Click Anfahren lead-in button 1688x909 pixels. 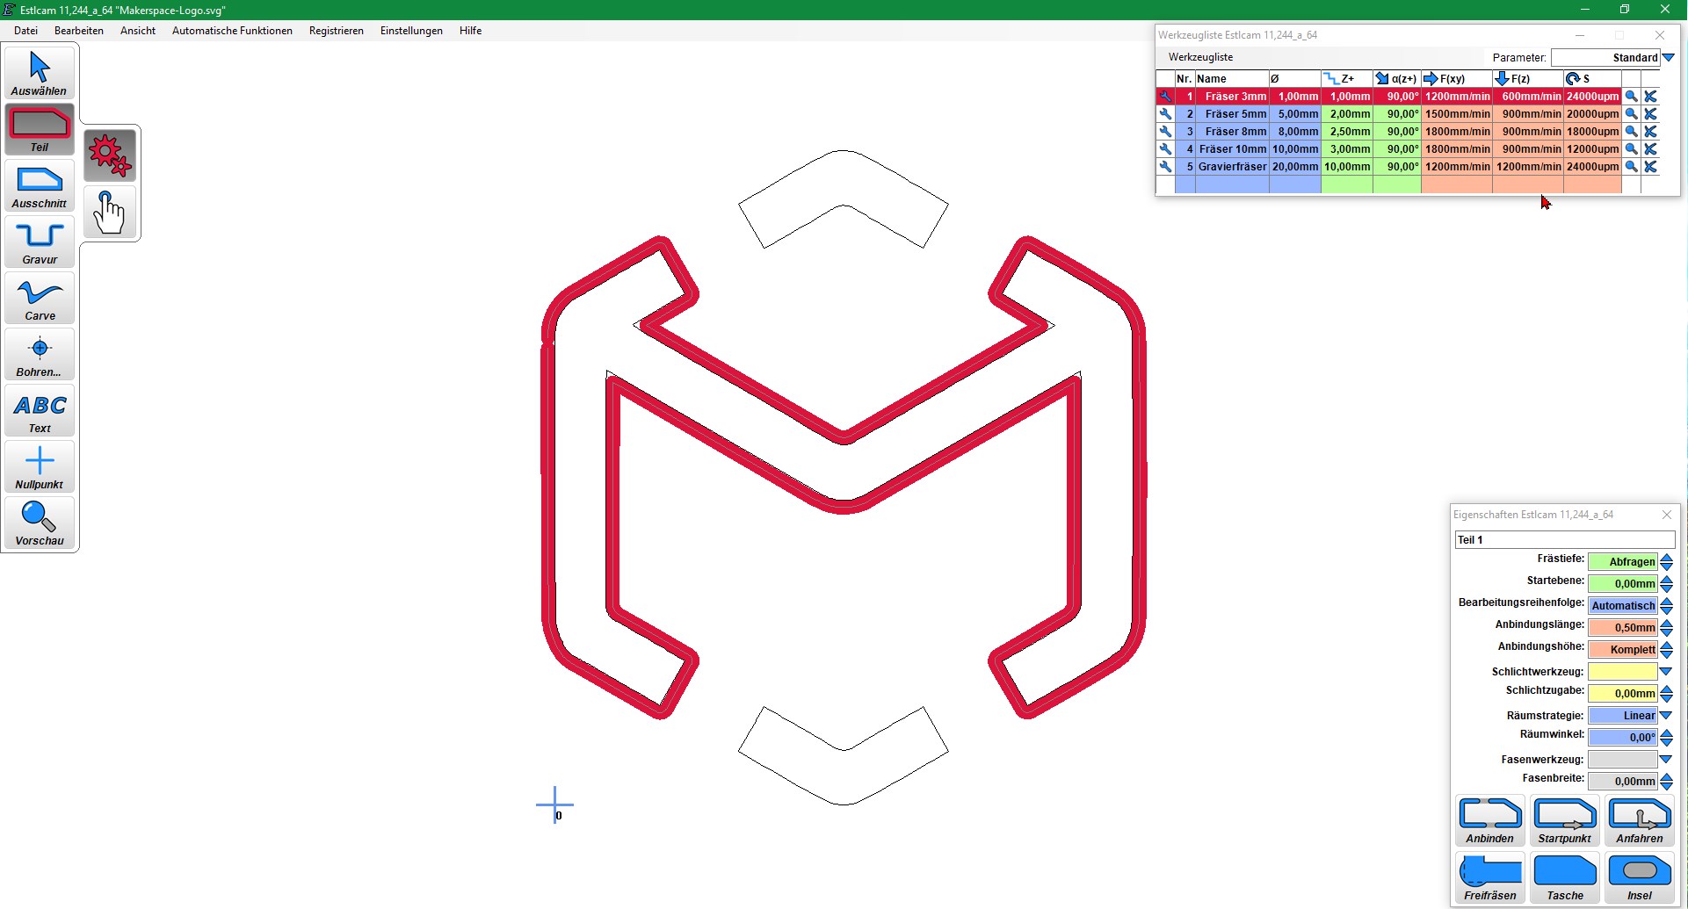coord(1640,821)
